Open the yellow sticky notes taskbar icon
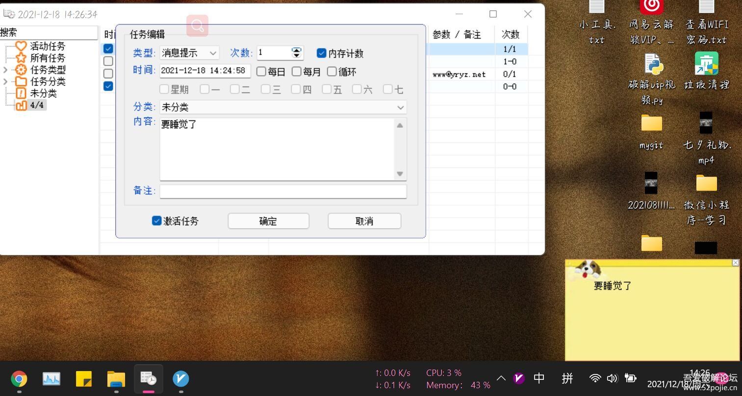Screen dimensions: 742x396 point(84,378)
